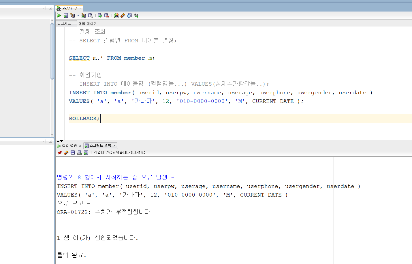Image resolution: width=412 pixels, height=264 pixels.
Task: Switch to the 질의 작성기 tab
Action: 87,23
